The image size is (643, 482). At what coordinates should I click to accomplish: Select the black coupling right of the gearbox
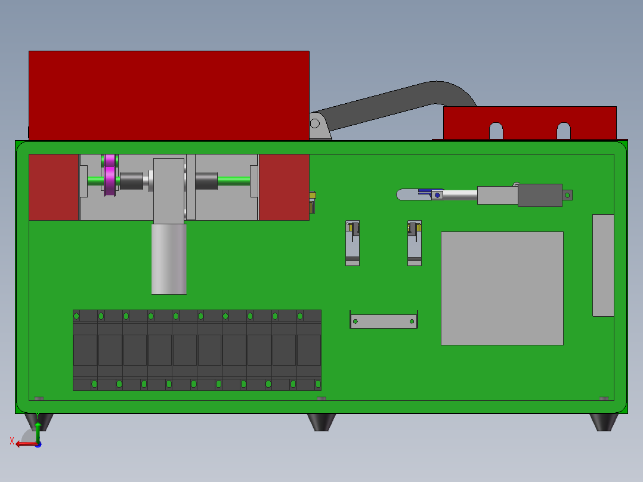pos(206,181)
